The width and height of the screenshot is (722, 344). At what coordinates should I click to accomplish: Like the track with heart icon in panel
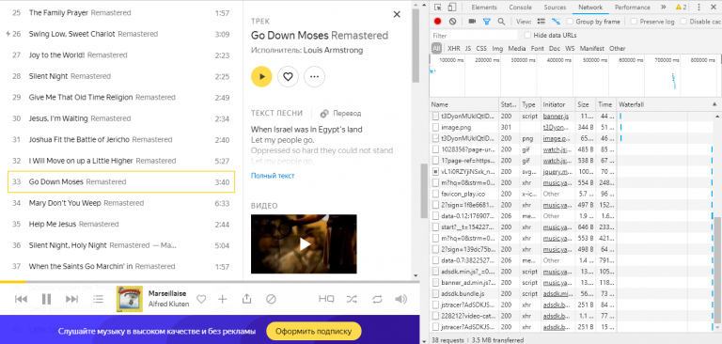pos(288,76)
